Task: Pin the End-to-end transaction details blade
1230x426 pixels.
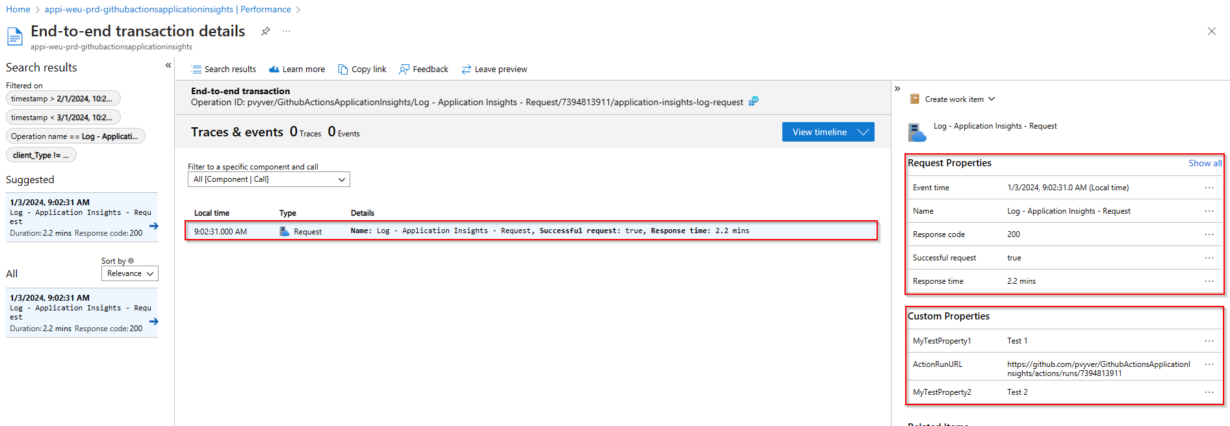Action: click(266, 31)
